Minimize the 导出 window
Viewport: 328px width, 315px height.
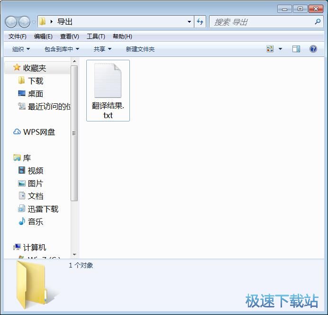pos(284,9)
